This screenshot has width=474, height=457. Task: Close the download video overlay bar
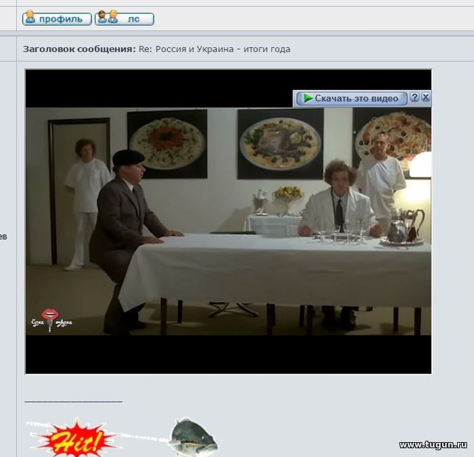[426, 97]
